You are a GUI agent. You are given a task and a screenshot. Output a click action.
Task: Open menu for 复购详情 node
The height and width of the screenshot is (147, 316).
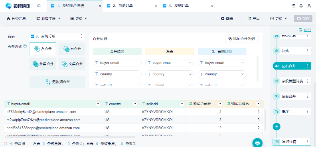click(308, 141)
